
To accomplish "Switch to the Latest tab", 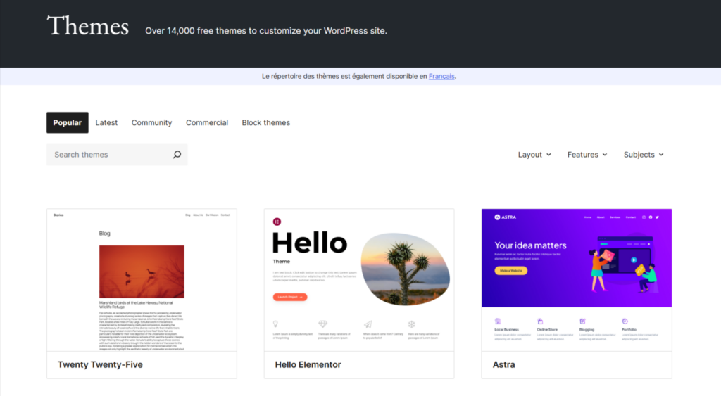I will pyautogui.click(x=106, y=122).
